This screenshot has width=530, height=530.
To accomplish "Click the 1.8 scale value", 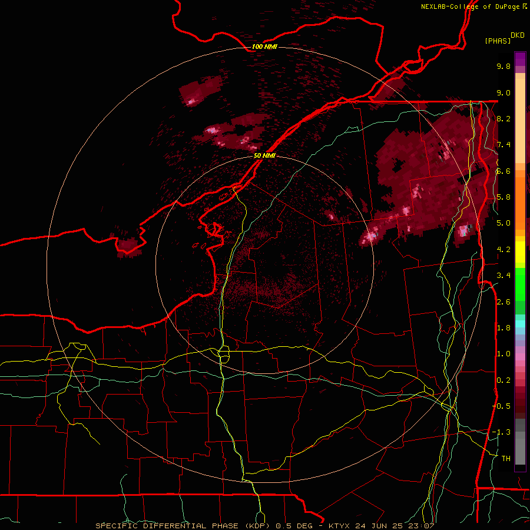I will [503, 328].
